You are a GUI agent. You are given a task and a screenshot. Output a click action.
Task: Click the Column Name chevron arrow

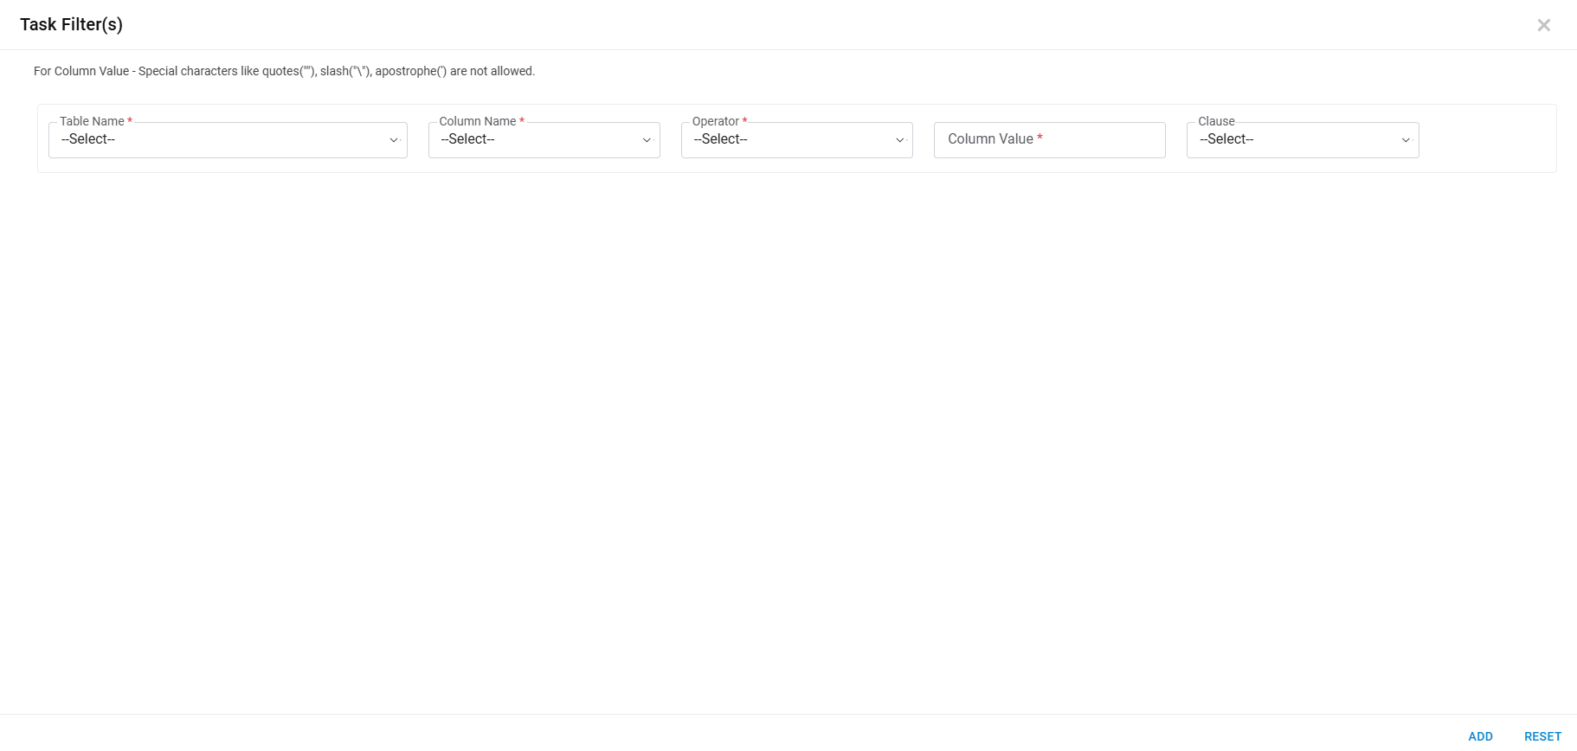pyautogui.click(x=647, y=140)
